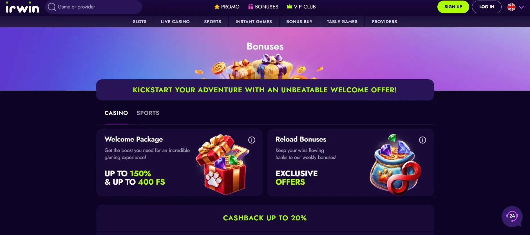Open Reload Bonuses info icon
Viewport: 530px width, 235px height.
tap(422, 140)
